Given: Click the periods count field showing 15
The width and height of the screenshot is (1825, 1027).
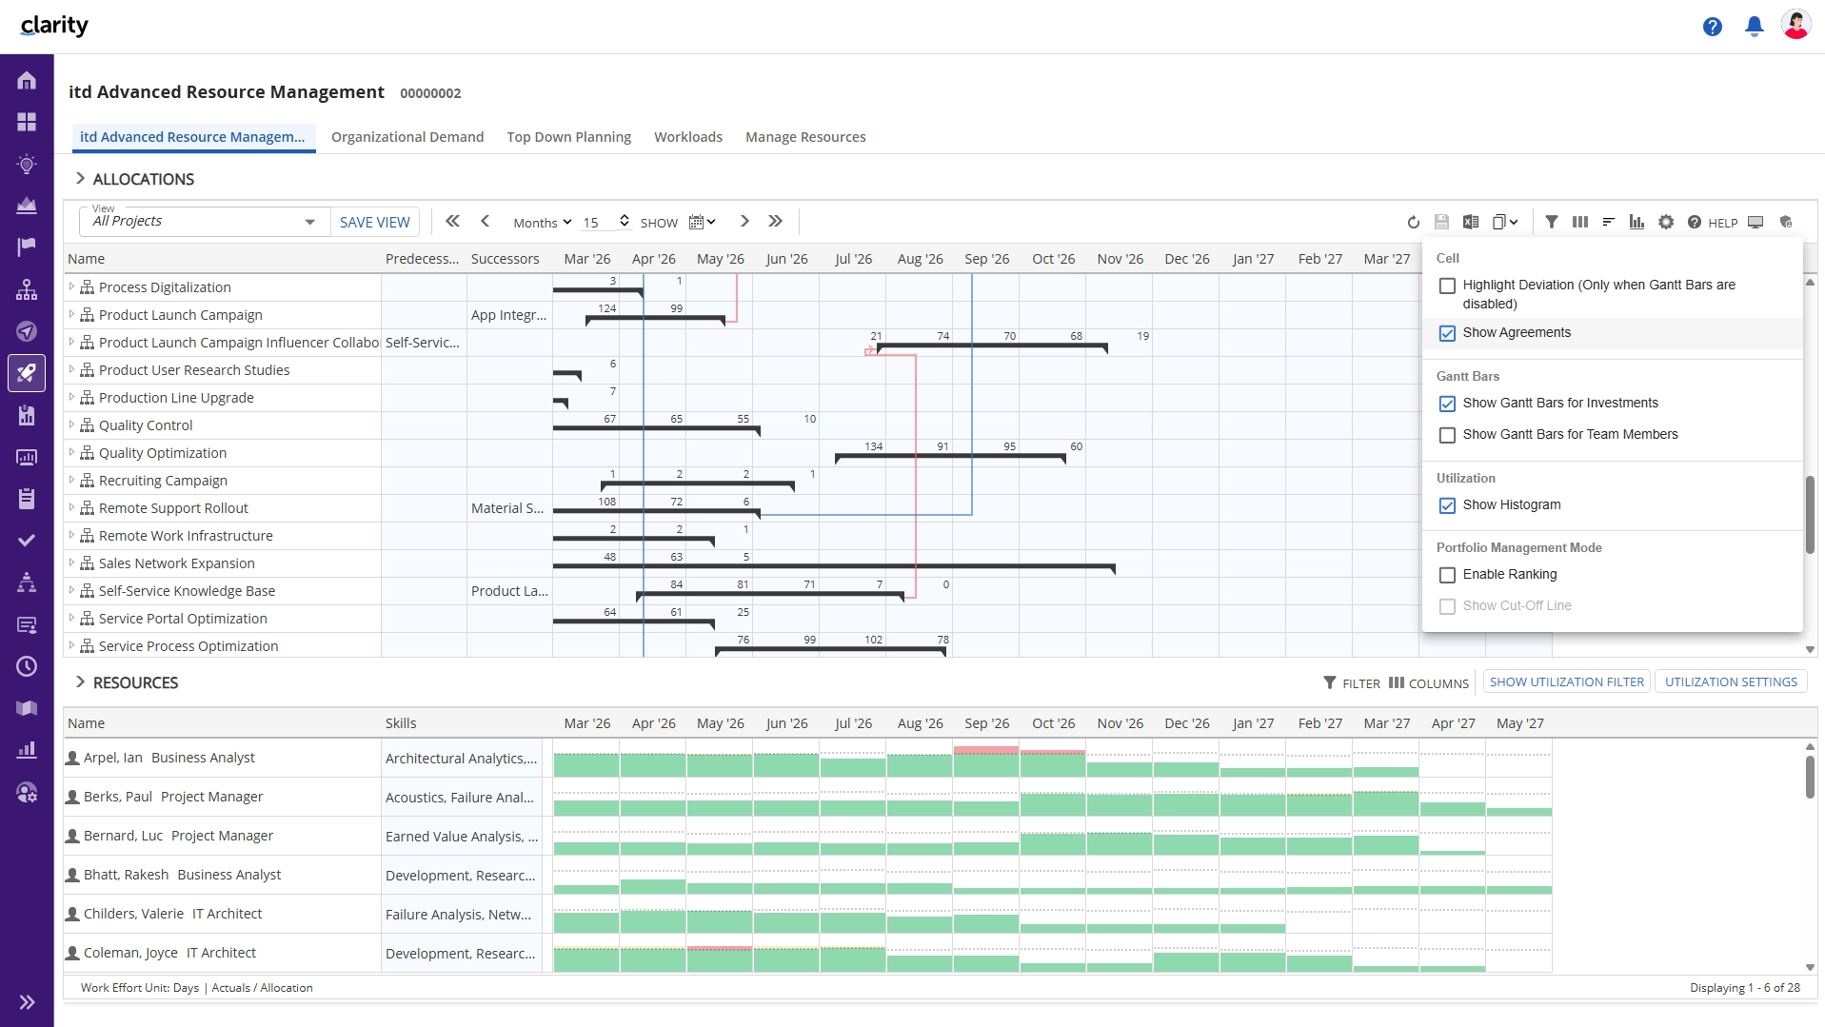Looking at the screenshot, I should 599,222.
